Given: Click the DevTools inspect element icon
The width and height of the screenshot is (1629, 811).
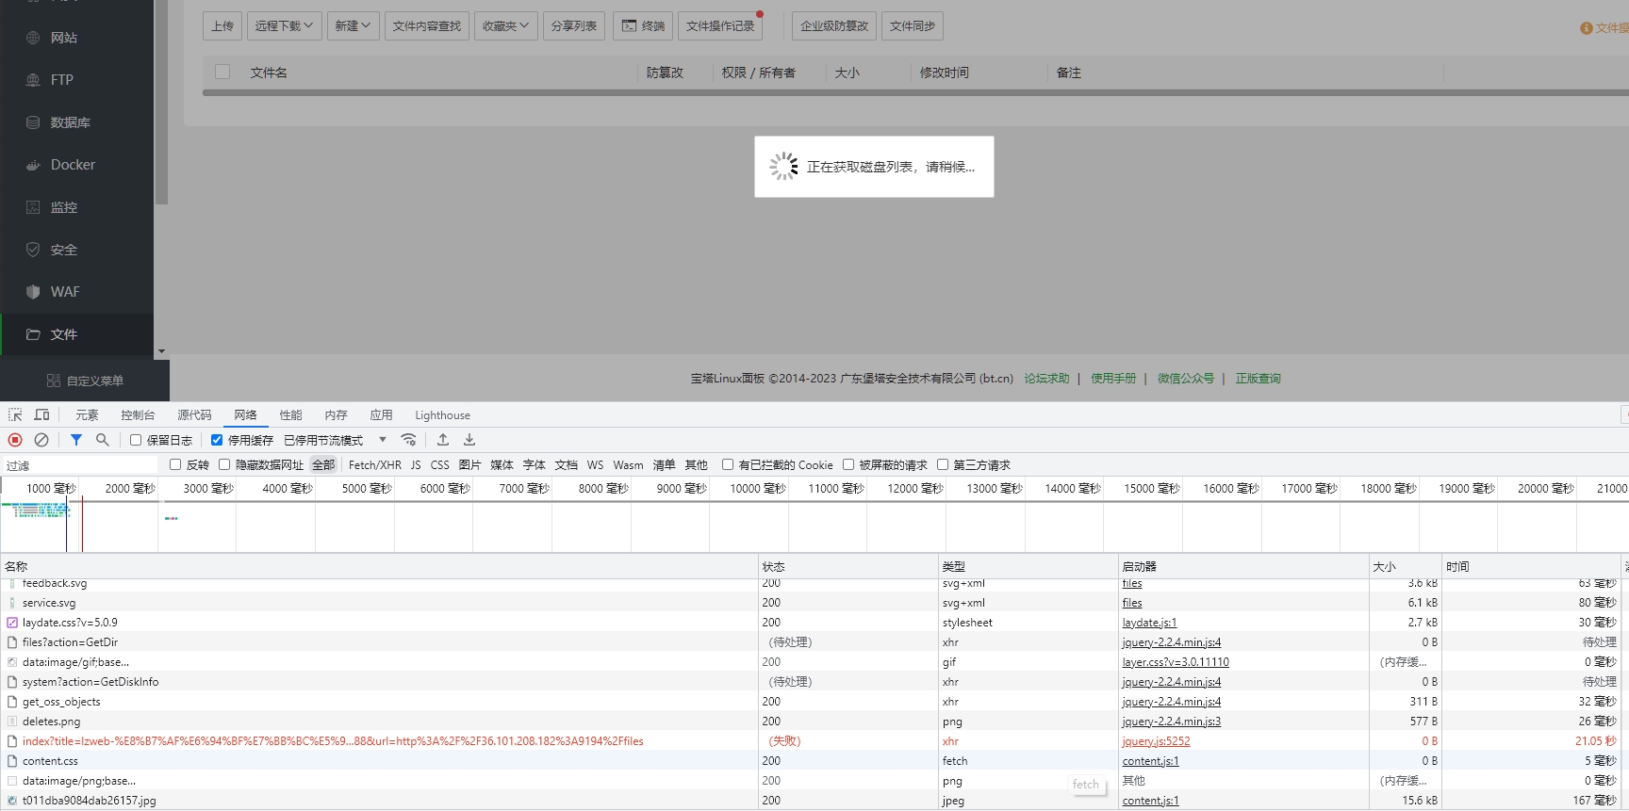Looking at the screenshot, I should (x=15, y=414).
